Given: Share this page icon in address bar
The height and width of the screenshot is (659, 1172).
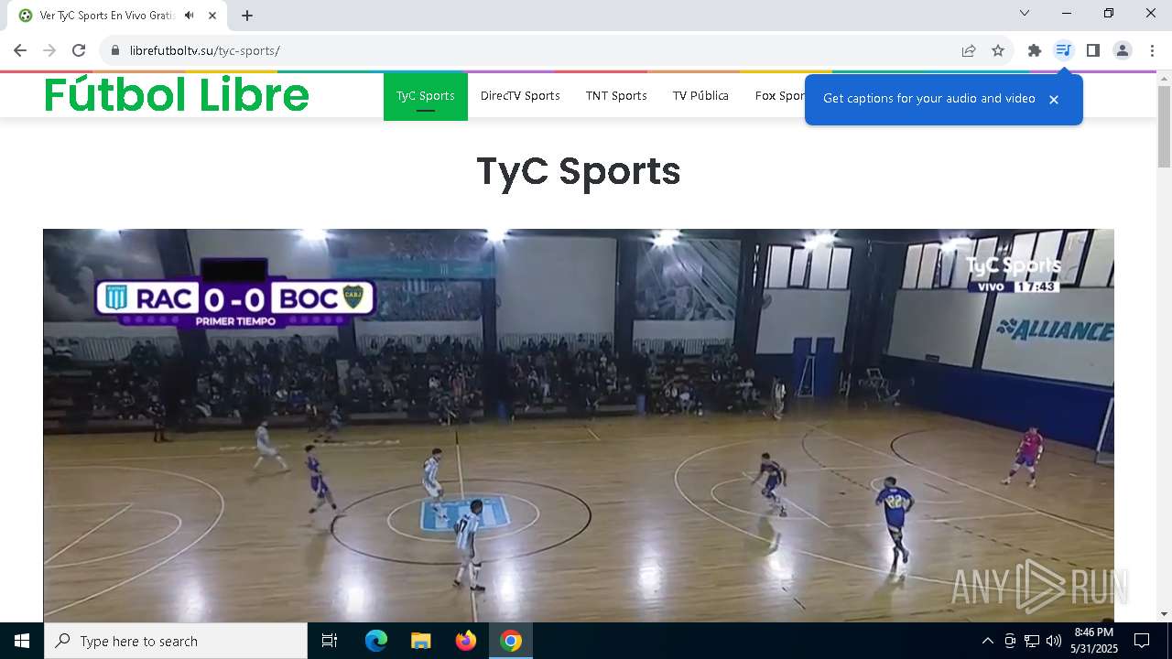Looking at the screenshot, I should click(969, 50).
